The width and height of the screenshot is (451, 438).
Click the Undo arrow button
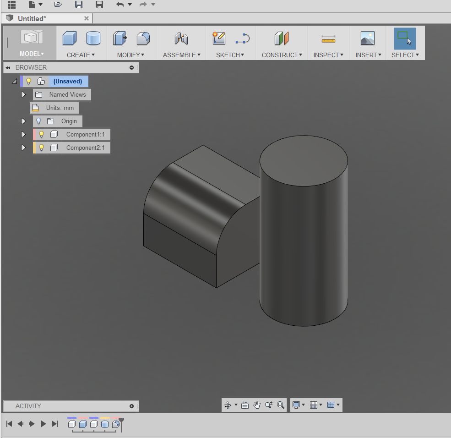[x=120, y=5]
